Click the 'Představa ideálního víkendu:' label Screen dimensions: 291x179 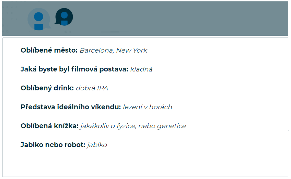pyautogui.click(x=71, y=107)
